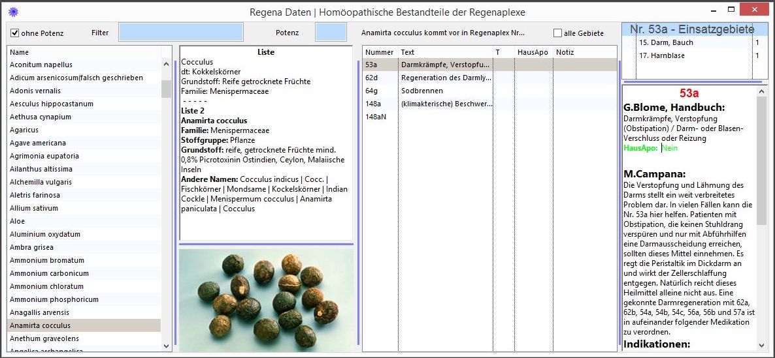Select row 62d Regeneration des Darmly…

tap(444, 78)
